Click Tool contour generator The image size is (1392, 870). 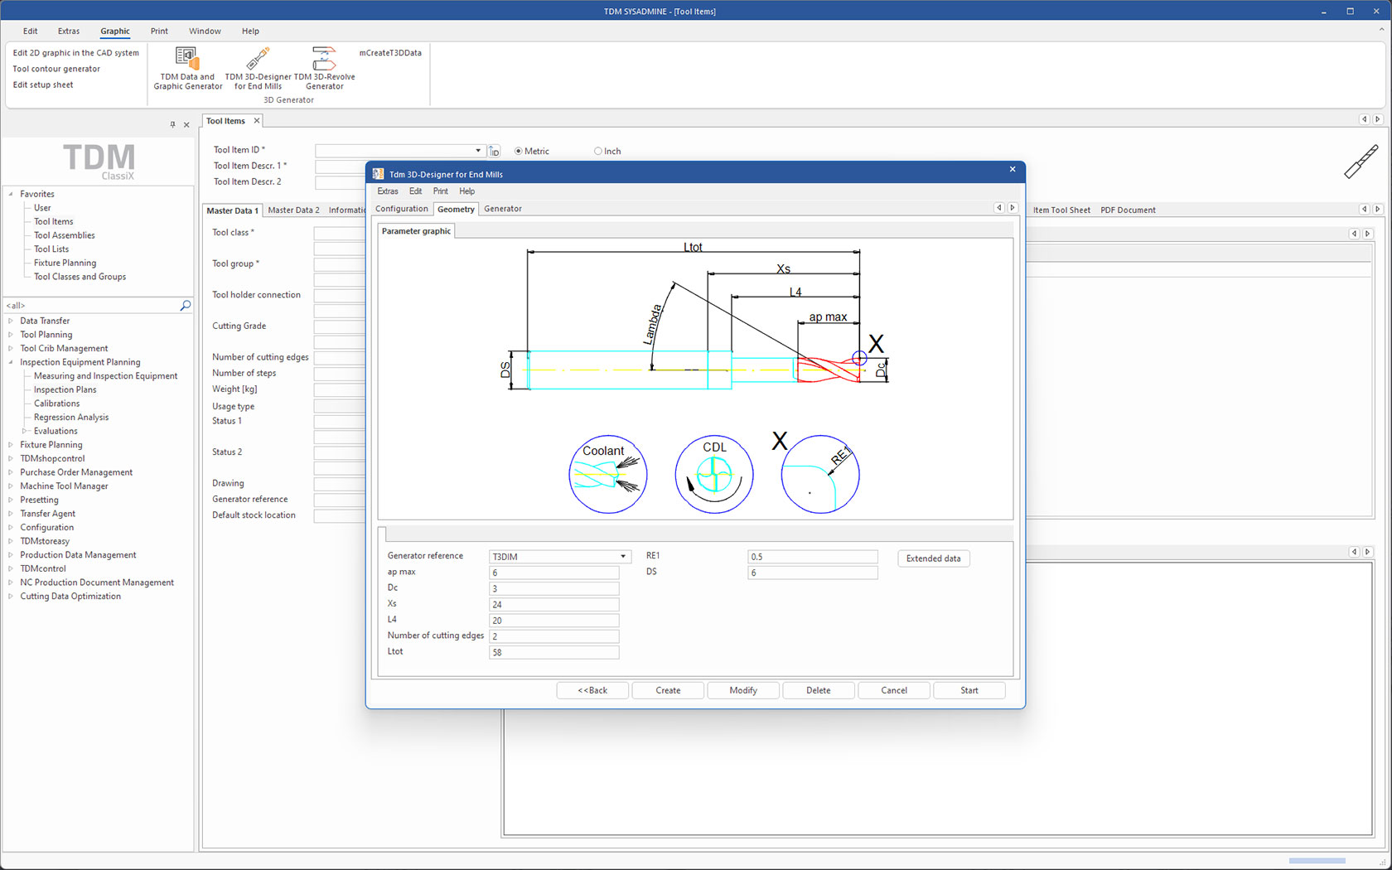(56, 69)
